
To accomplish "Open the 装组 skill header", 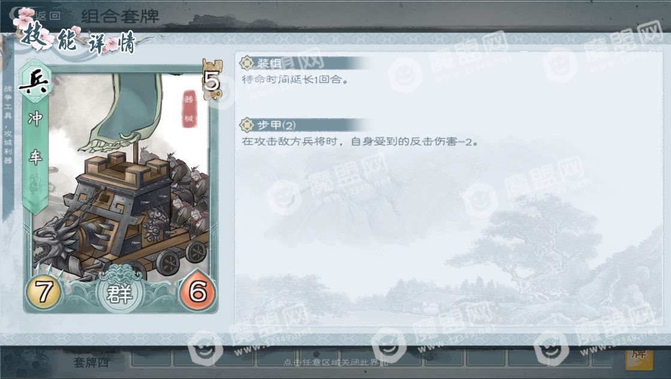I will (304, 64).
